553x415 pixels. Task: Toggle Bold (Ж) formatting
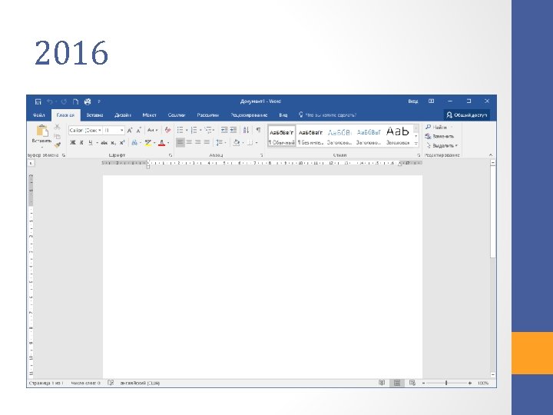[73, 143]
